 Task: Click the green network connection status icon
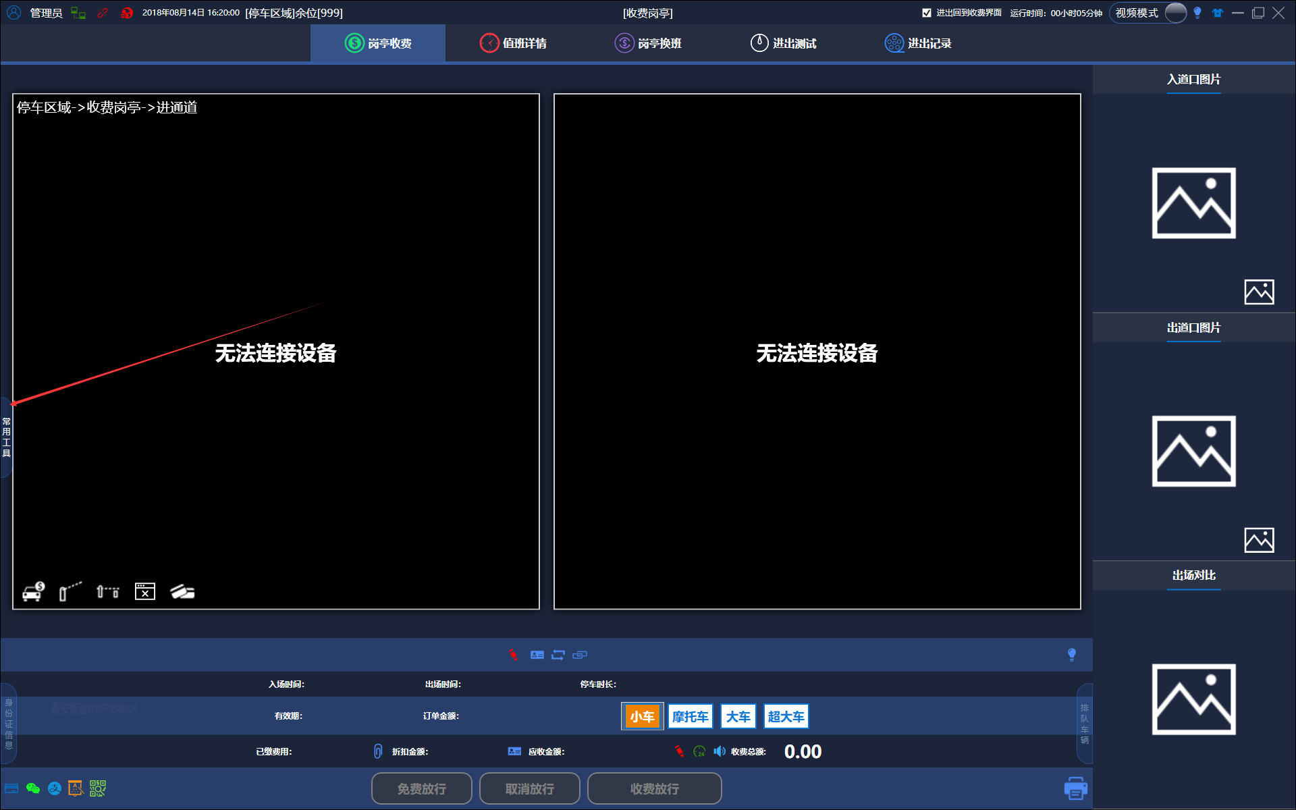point(78,13)
